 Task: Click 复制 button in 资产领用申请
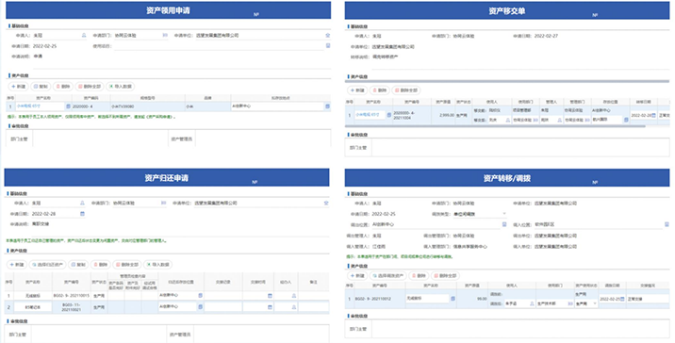[41, 87]
